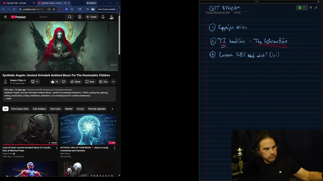The image size is (323, 181).
Task: Open the #warhammermusic hashtag
Action: point(64,90)
